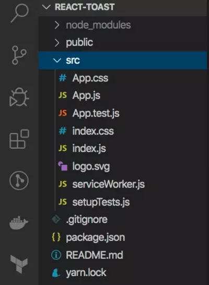The height and width of the screenshot is (285, 209).
Task: Open the index.js file
Action: click(x=123, y=148)
